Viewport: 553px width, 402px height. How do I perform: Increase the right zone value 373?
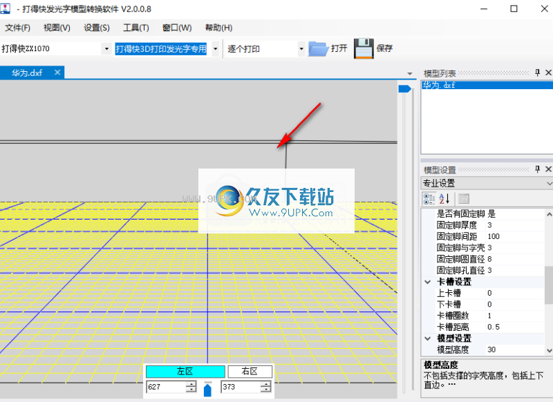265,384
